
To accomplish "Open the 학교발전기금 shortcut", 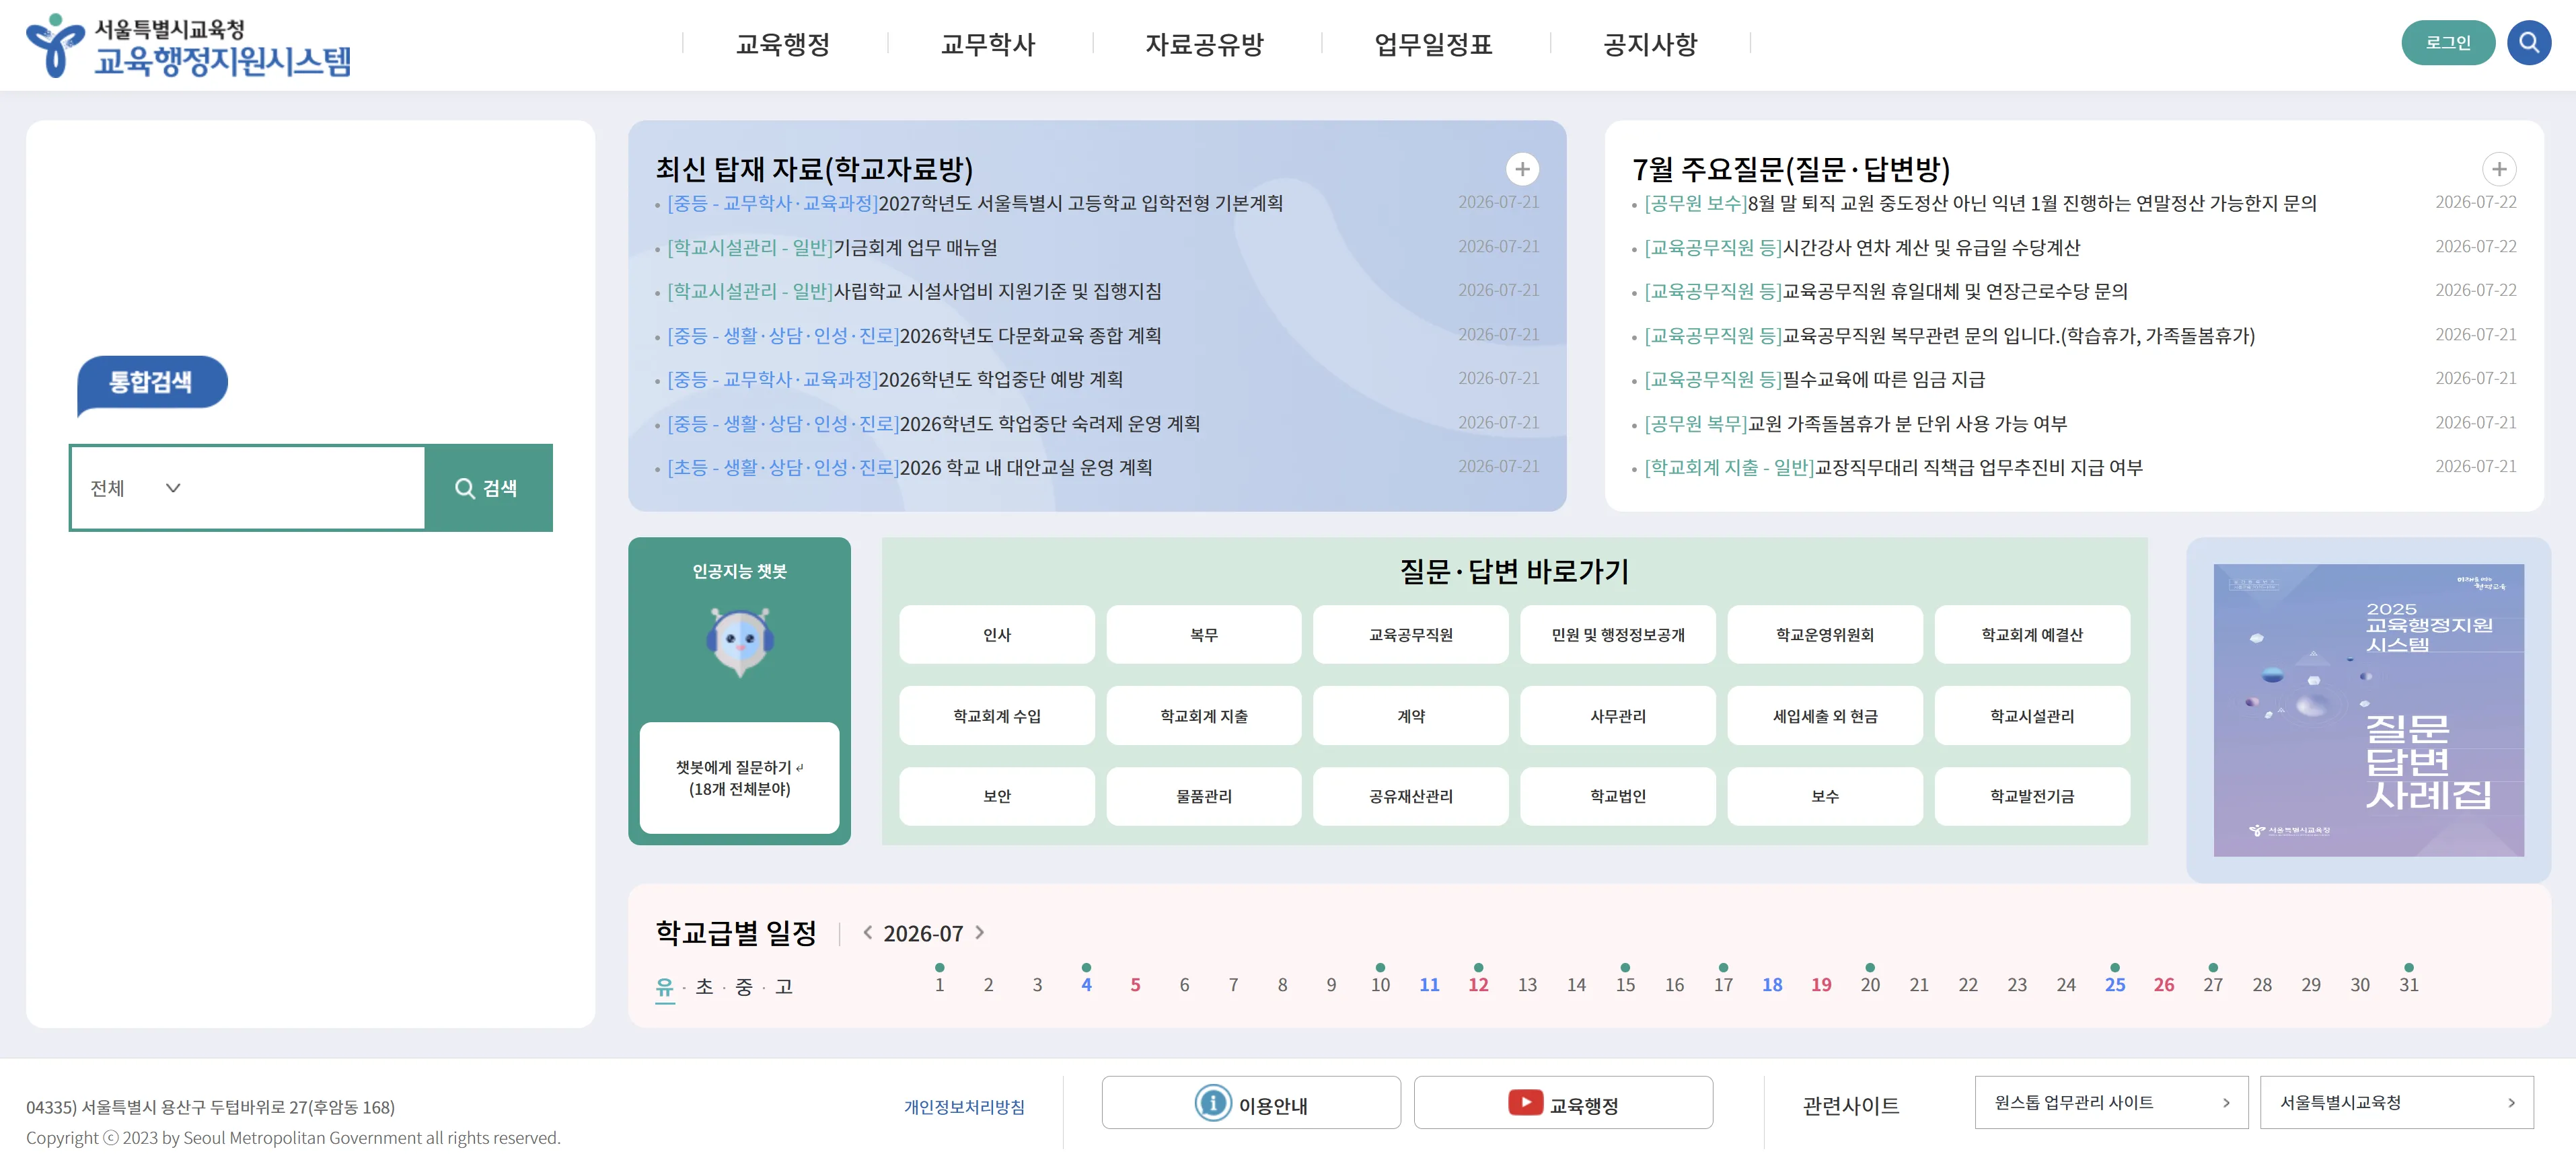I will pos(2031,796).
